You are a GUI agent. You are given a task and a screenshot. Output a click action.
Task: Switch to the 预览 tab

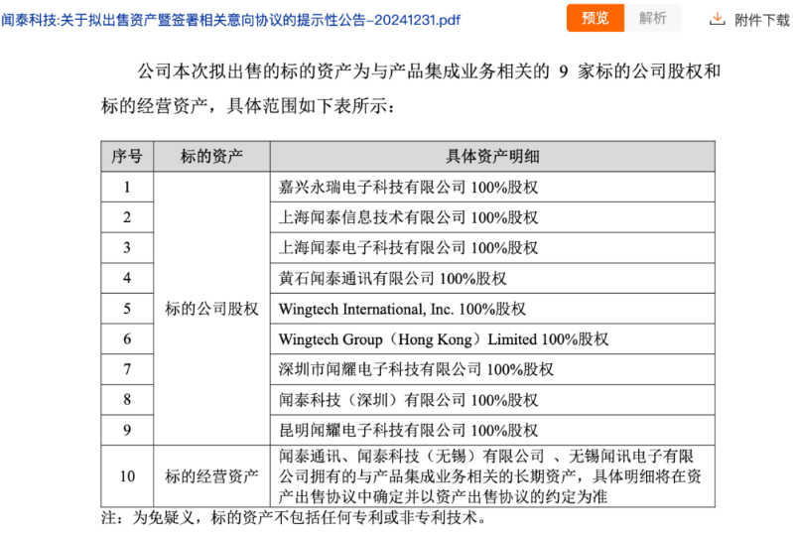point(595,19)
